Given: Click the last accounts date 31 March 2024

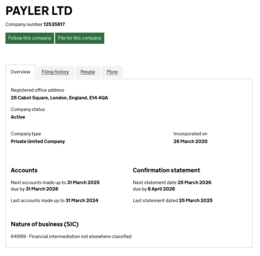Looking at the screenshot, I should 82,201.
